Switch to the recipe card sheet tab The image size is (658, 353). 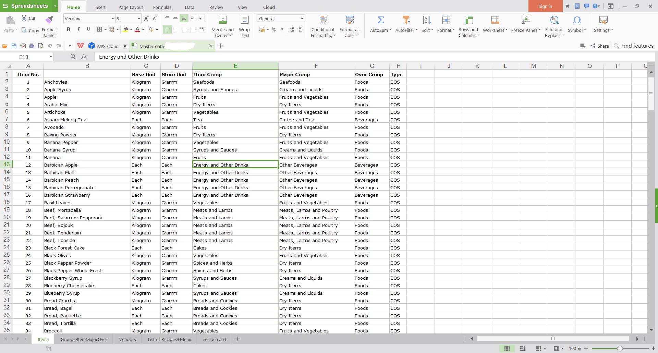pos(214,339)
